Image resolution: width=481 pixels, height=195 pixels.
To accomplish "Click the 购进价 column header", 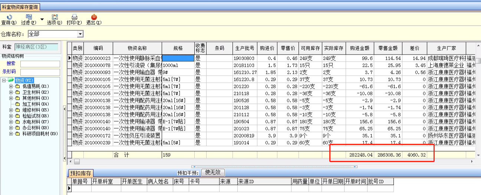I will pyautogui.click(x=267, y=48).
